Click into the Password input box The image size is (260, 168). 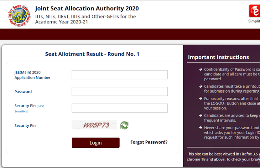point(120,92)
